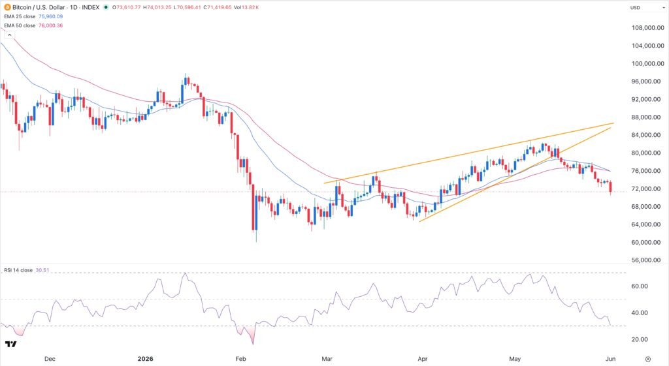This screenshot has width=669, height=366.
Task: Click the high price H74,013.25
Action: 157,7
